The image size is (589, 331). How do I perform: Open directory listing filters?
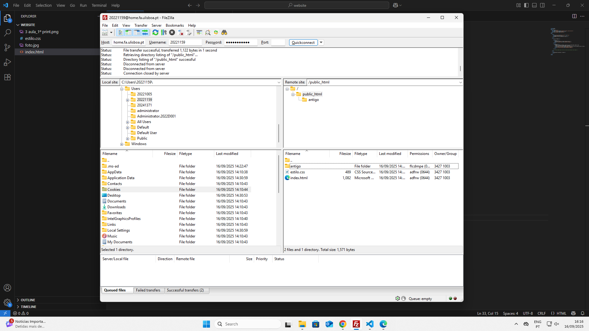point(199,33)
